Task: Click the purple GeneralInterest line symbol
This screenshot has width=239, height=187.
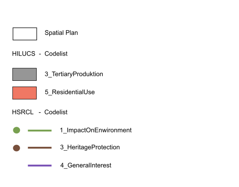Action: pos(40,165)
